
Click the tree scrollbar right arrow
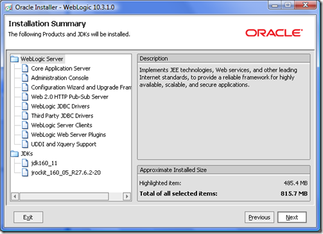[127, 196]
